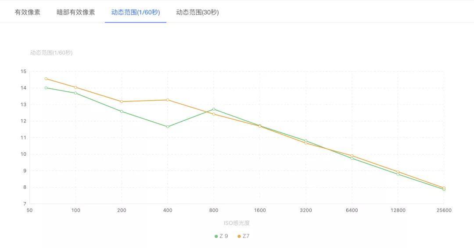Click the Z 9 data point at ISO 100
The width and height of the screenshot is (474, 248).
[x=75, y=93]
